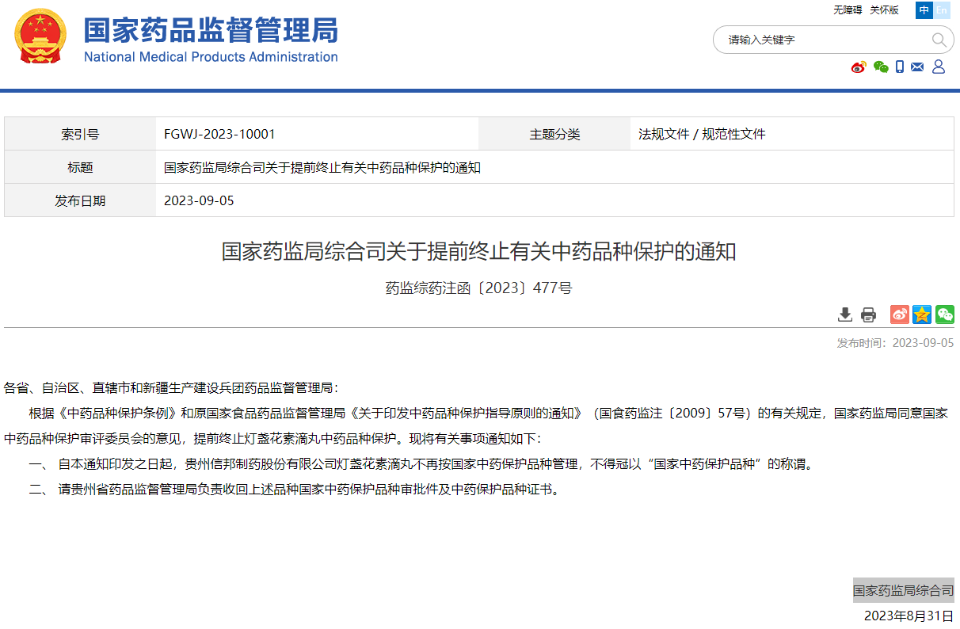Click item 一 about 贵州信邦制药

tap(421, 464)
